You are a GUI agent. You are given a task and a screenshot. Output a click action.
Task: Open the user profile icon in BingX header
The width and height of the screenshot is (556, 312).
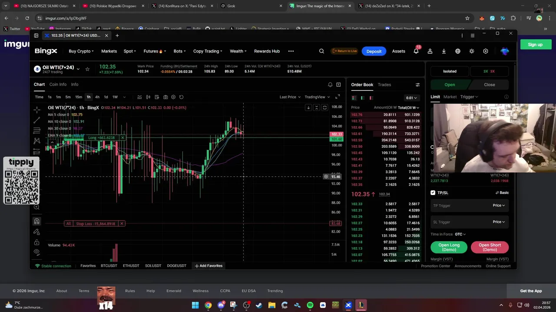430,51
